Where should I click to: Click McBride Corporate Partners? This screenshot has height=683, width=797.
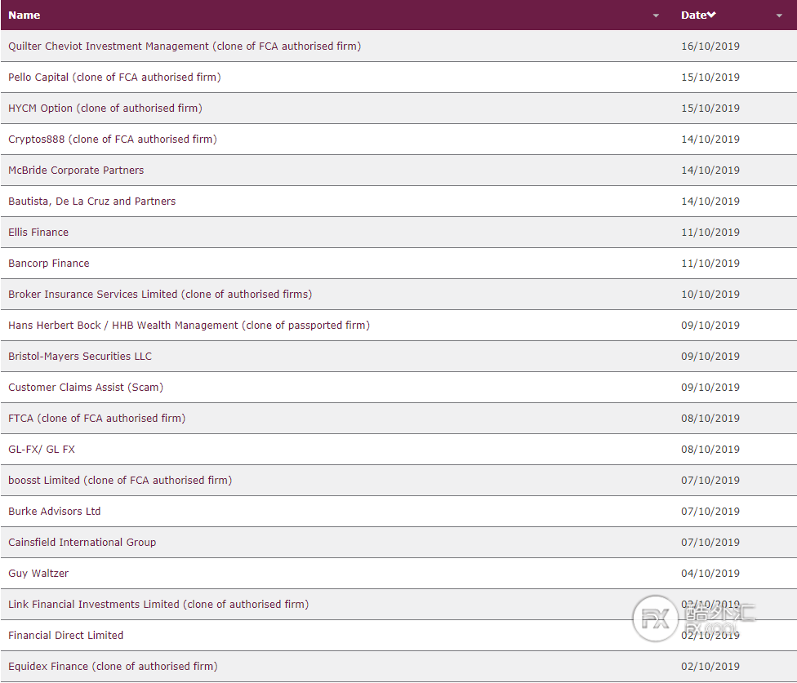coord(76,171)
